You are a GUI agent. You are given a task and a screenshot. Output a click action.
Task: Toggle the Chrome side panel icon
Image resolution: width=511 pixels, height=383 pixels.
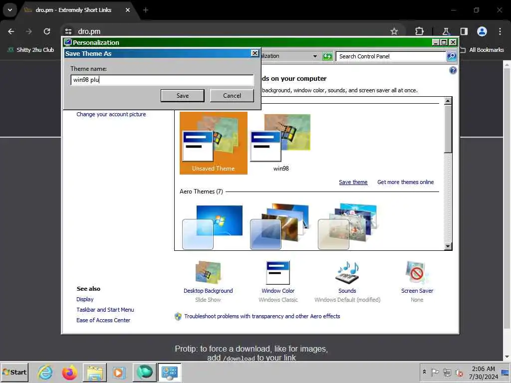click(x=464, y=31)
